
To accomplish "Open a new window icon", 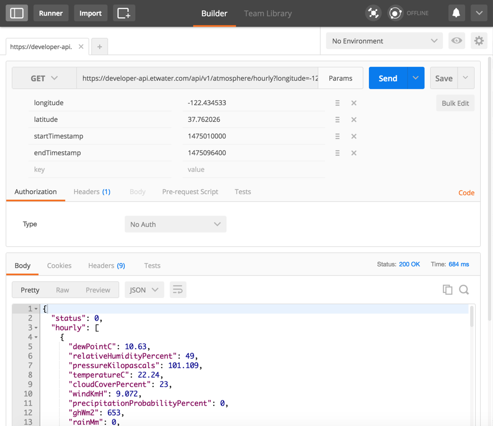I will (x=124, y=13).
